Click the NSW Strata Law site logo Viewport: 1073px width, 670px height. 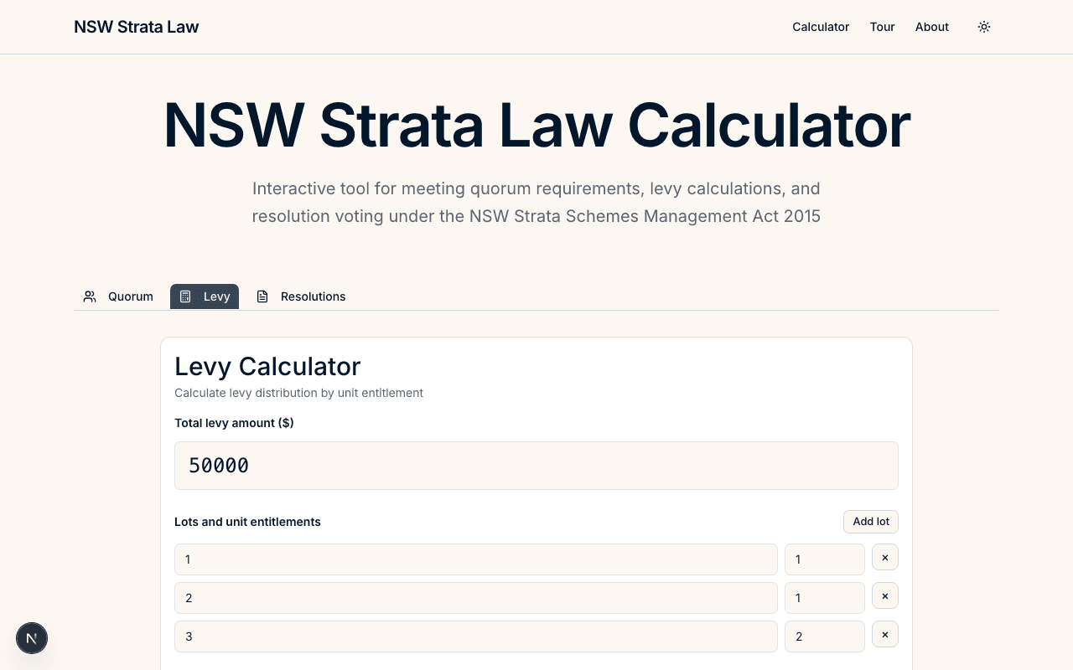137,27
